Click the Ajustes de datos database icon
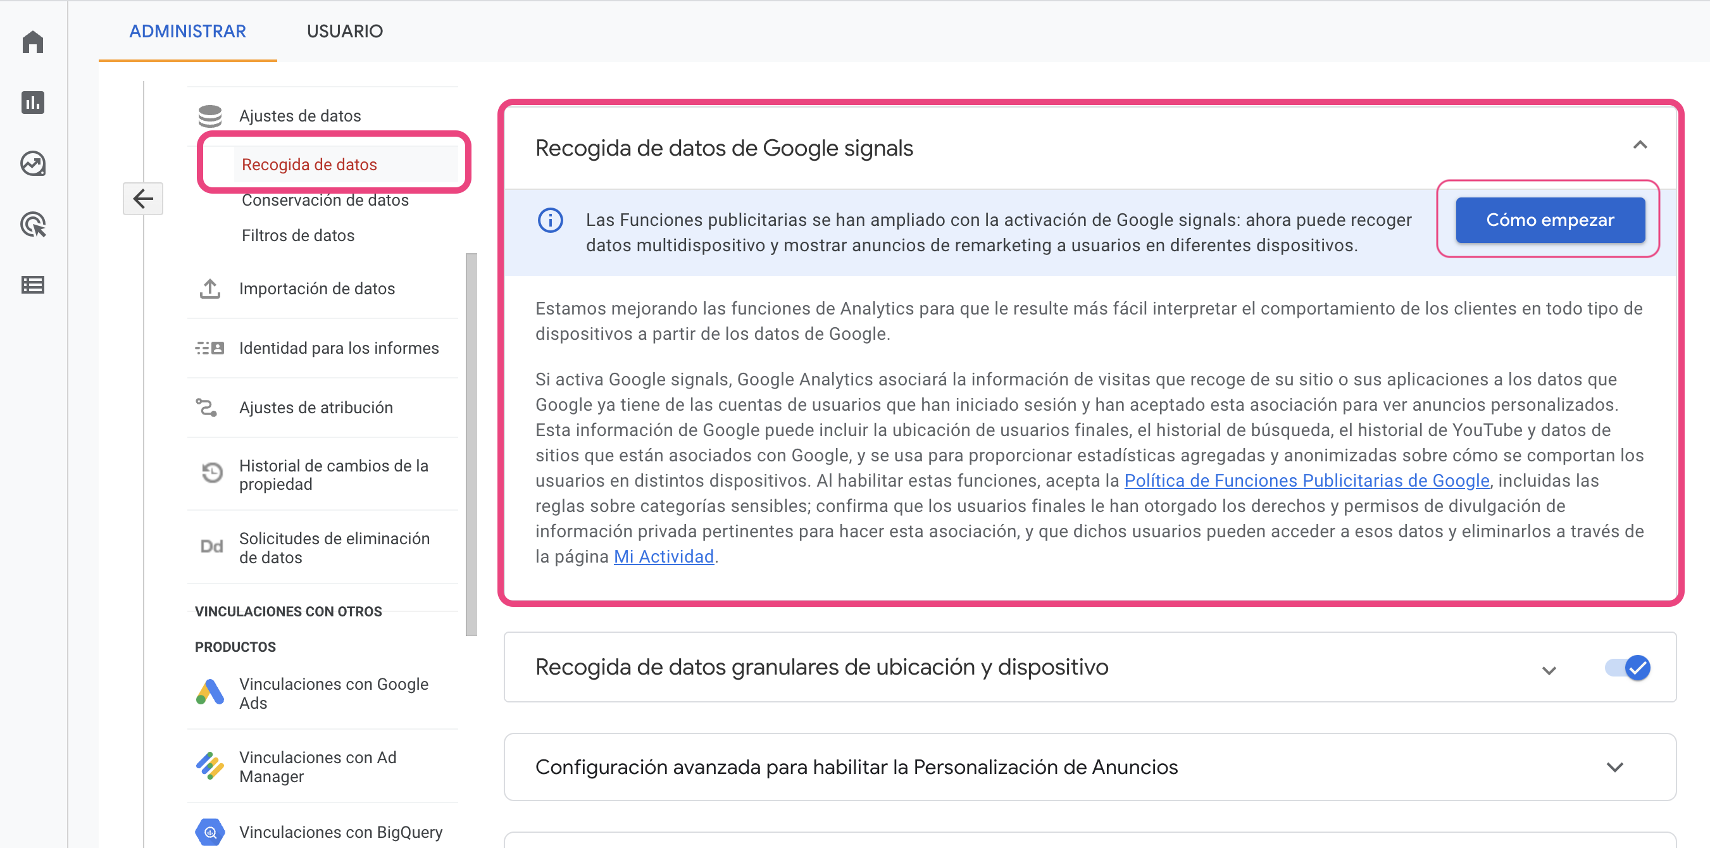 pos(209,116)
